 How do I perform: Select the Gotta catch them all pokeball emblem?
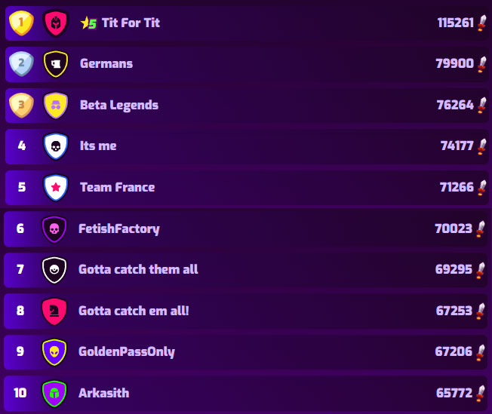click(x=54, y=270)
